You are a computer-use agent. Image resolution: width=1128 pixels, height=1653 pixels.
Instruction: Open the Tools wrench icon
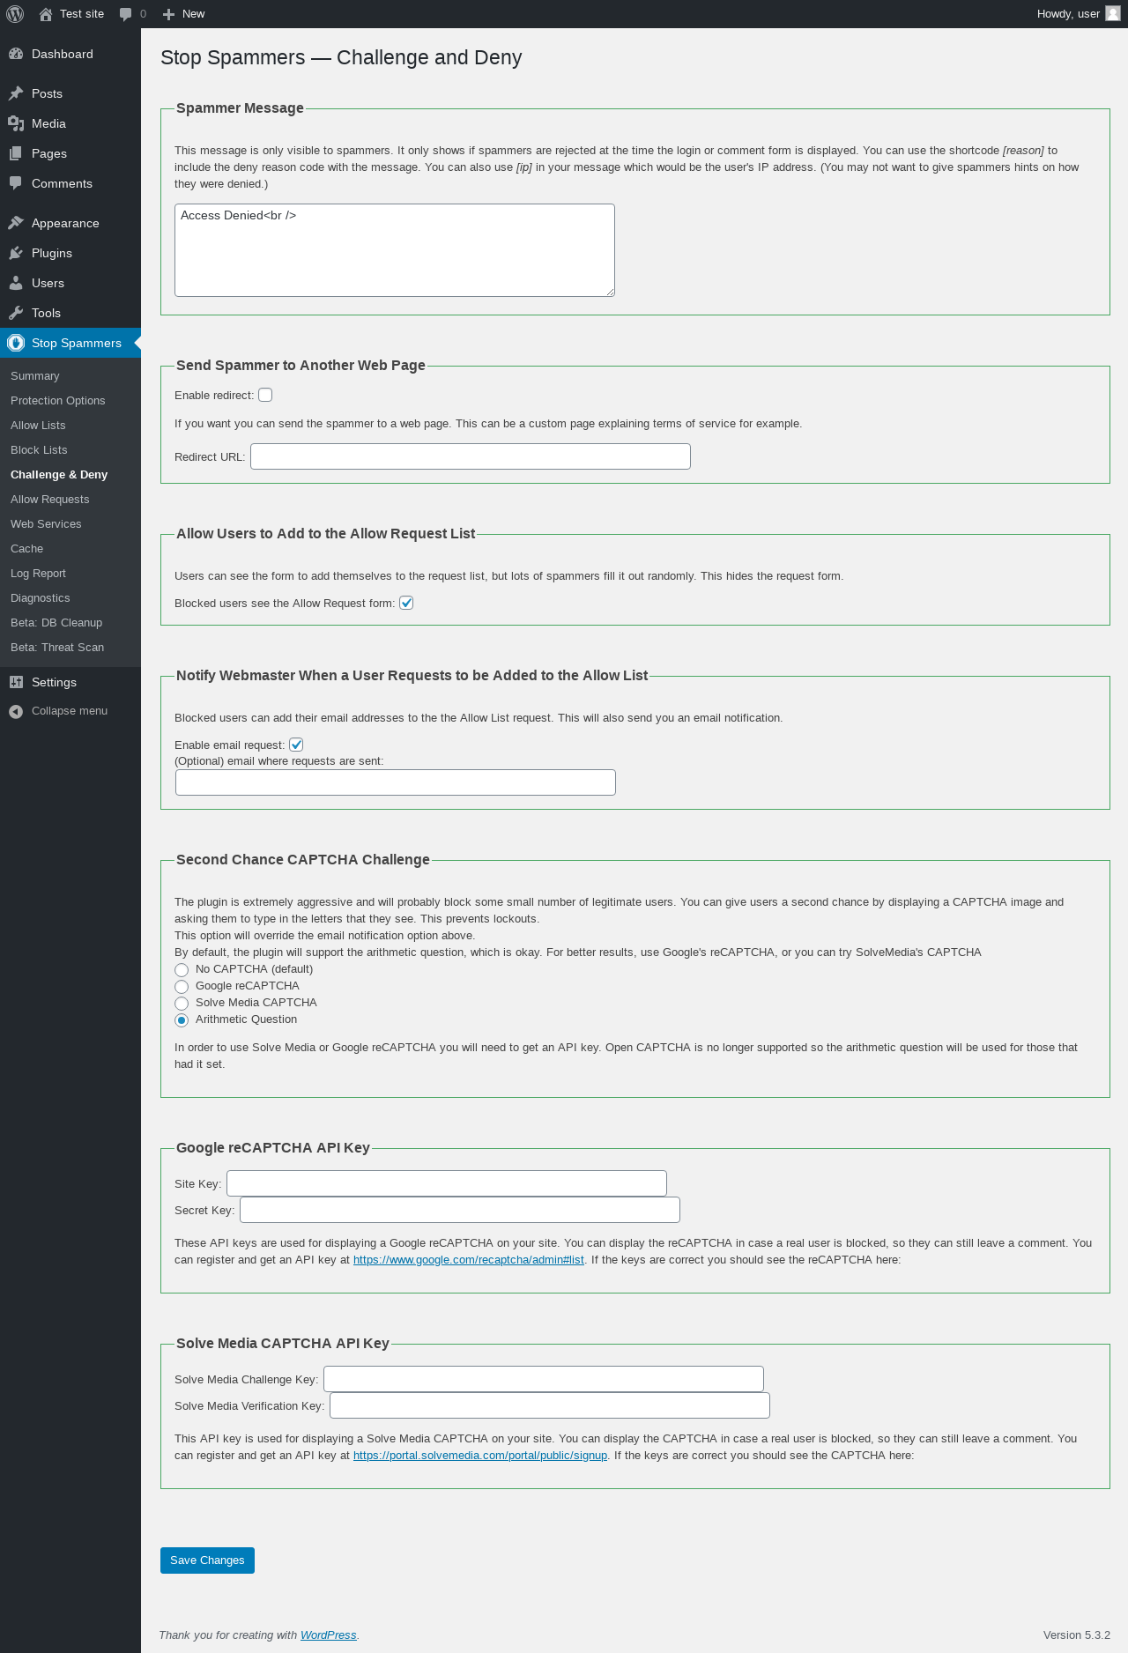pos(16,313)
